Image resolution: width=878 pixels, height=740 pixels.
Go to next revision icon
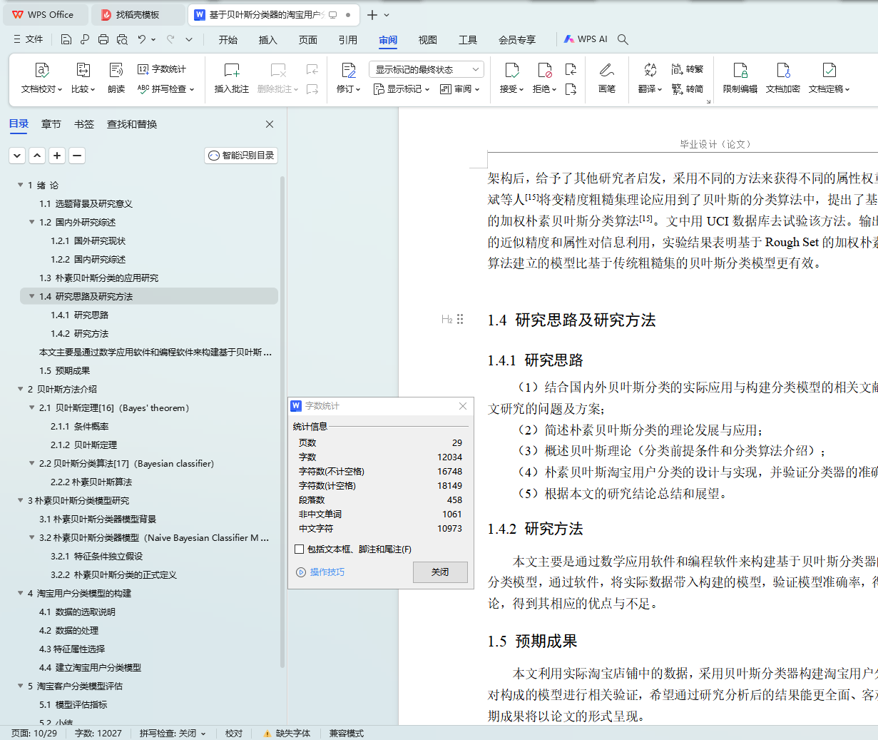click(x=571, y=89)
